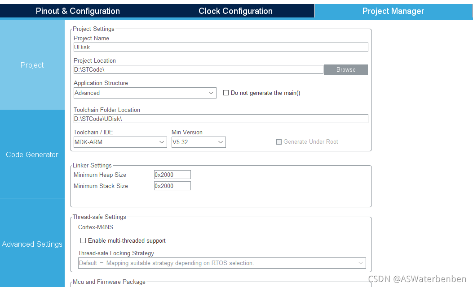Click Minimum Heap Size value field
473x287 pixels.
[172, 175]
